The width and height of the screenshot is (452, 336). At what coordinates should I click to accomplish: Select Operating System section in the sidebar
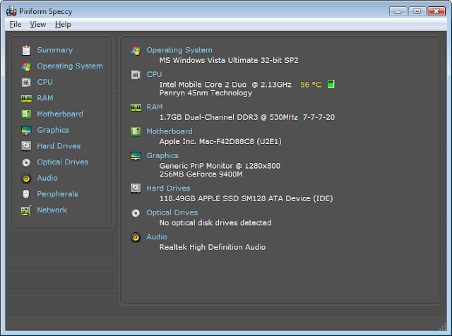[x=70, y=66]
